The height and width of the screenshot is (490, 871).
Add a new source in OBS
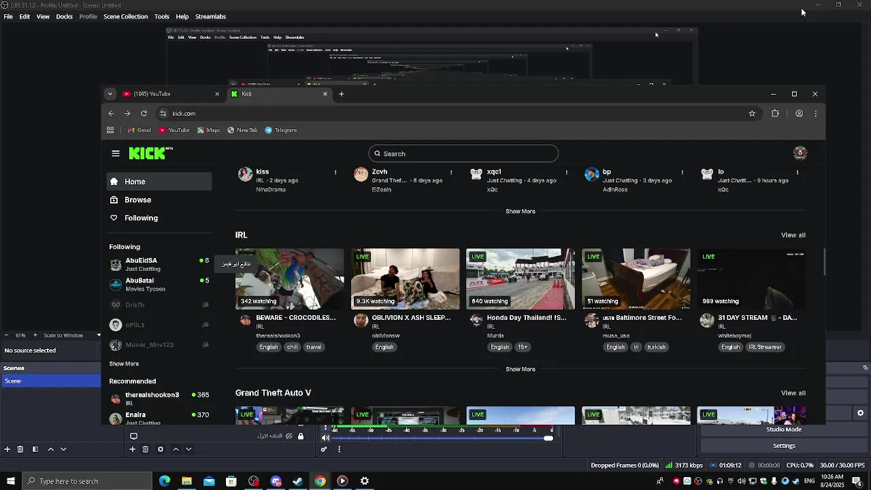(x=132, y=449)
